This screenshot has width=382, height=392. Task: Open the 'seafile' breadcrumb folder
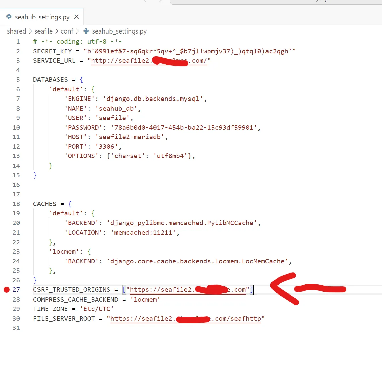[44, 31]
